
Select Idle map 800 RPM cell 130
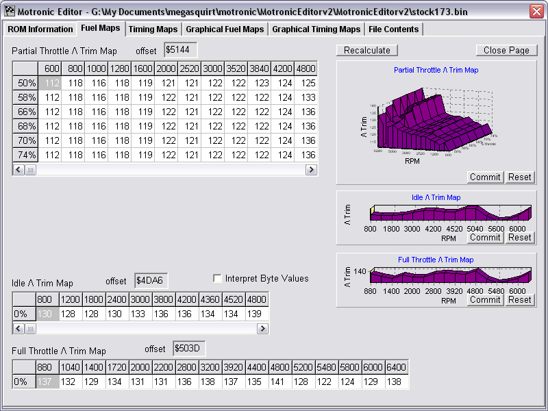pos(47,314)
